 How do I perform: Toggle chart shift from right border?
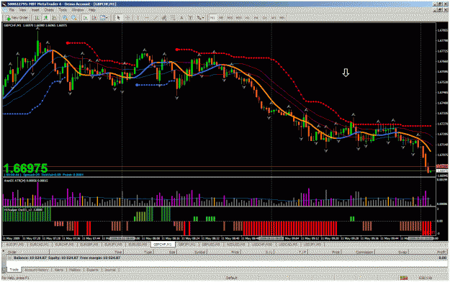(x=94, y=18)
